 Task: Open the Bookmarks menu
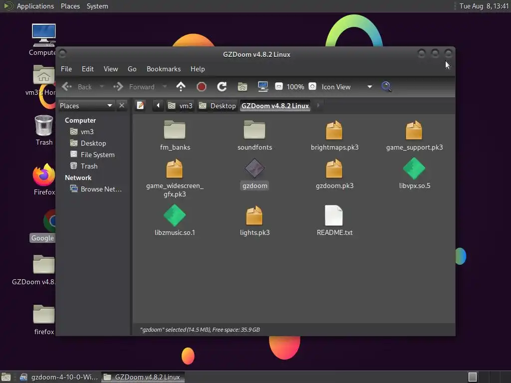164,69
